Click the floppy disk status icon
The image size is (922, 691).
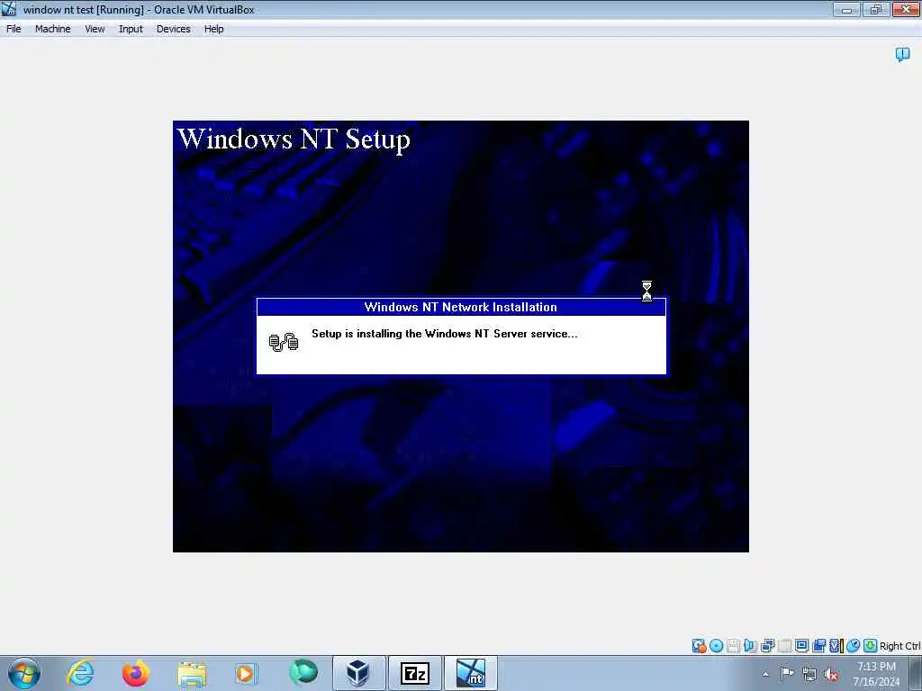click(733, 646)
